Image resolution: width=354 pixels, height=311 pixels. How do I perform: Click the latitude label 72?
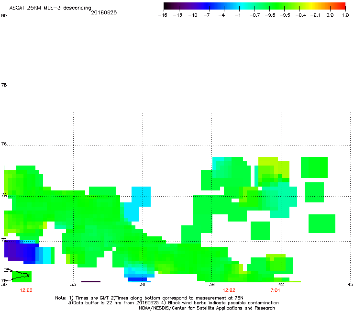pos(4,240)
